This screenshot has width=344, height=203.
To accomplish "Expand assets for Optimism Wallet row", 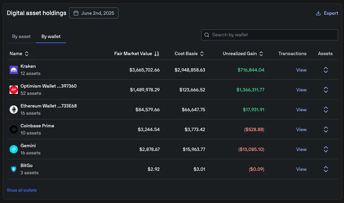I will coord(326,90).
